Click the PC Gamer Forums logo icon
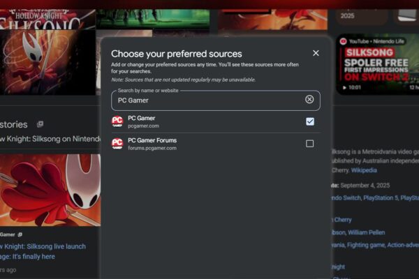Viewport: 419px width, 279px height. click(x=117, y=144)
